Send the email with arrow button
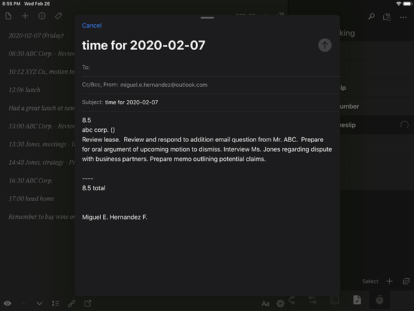414x311 pixels. point(324,45)
